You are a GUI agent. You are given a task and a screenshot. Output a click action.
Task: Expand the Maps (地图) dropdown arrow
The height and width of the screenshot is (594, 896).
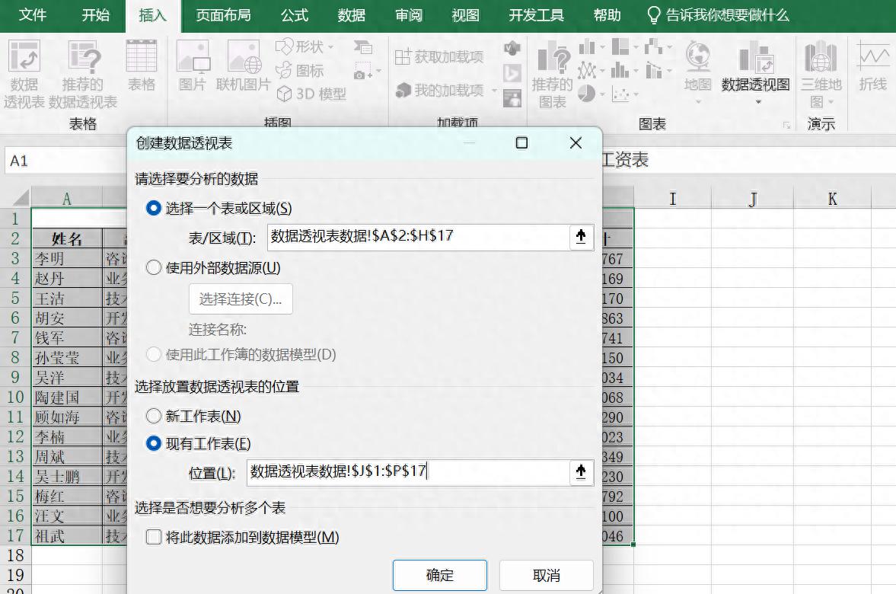[x=698, y=102]
